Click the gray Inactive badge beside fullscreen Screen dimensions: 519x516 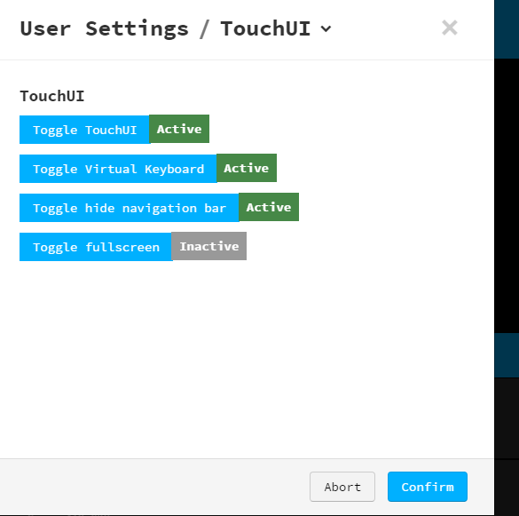pos(208,246)
